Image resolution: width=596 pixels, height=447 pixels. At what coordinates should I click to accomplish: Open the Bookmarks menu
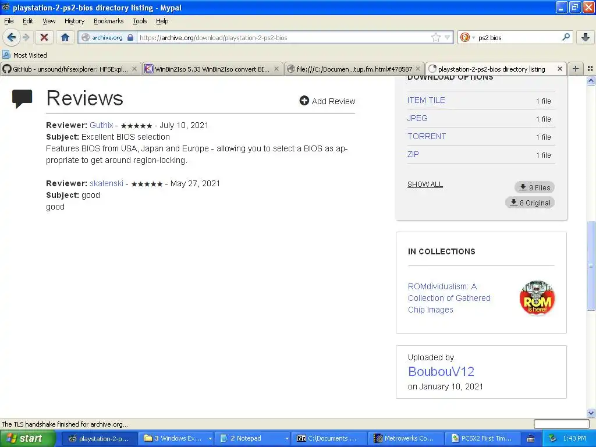[109, 21]
